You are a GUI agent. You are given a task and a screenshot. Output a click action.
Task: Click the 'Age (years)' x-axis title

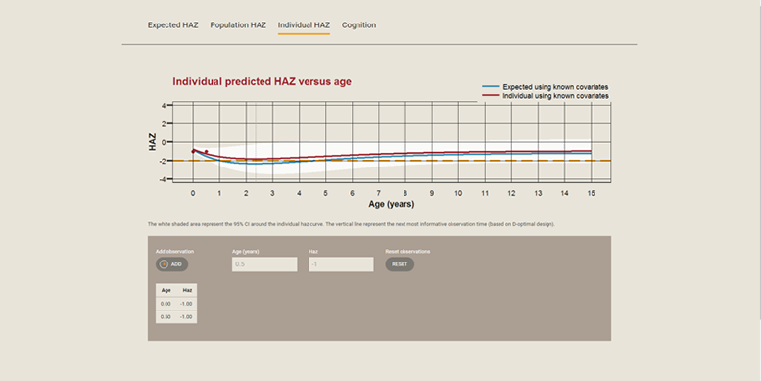(391, 204)
